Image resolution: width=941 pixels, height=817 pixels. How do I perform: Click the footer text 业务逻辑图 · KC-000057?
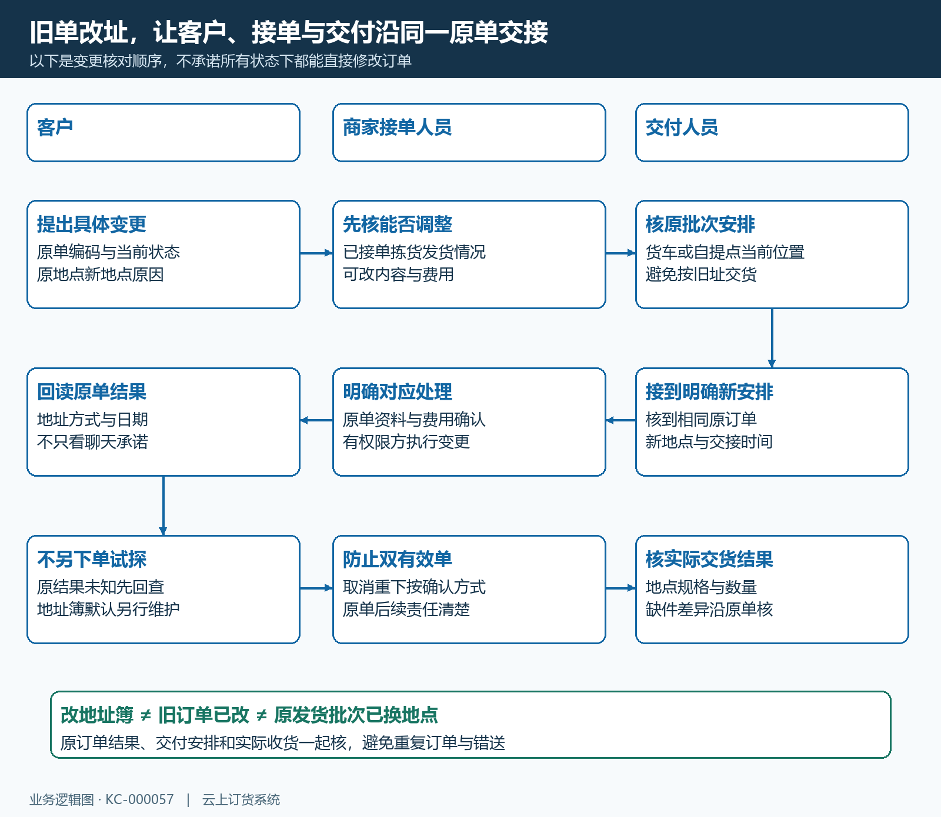(102, 799)
